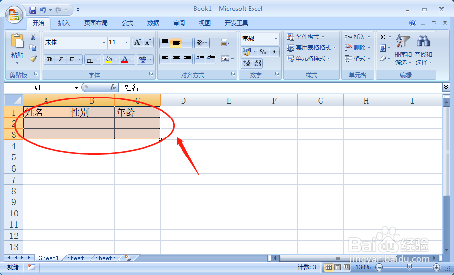Image resolution: width=454 pixels, height=275 pixels.
Task: Toggle bold formatting
Action: pyautogui.click(x=49, y=59)
